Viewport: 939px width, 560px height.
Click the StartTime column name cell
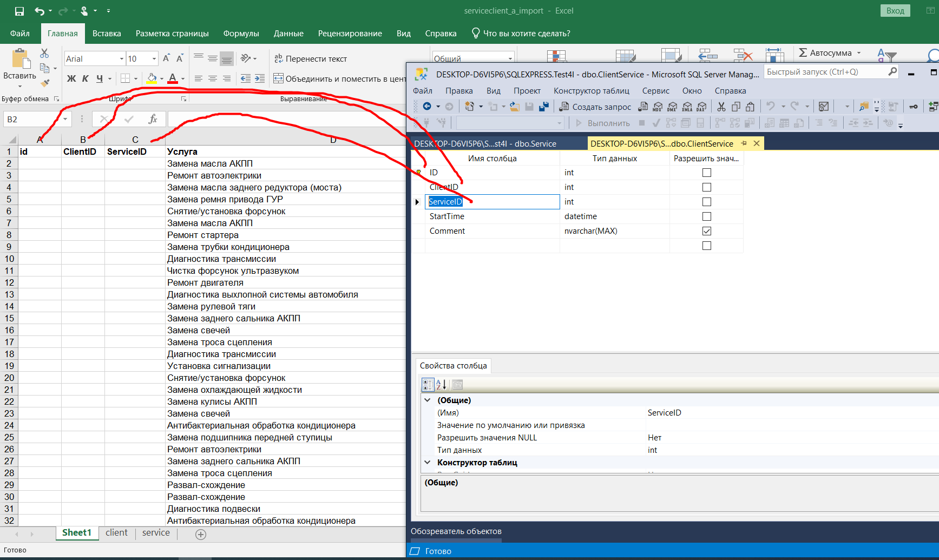point(492,216)
